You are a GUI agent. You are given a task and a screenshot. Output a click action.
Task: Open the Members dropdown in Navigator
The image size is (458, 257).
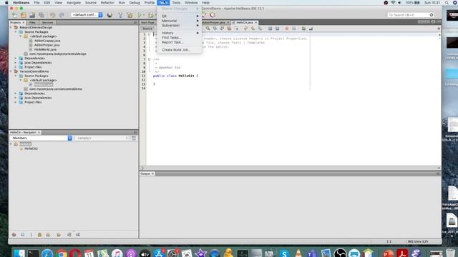pos(41,138)
